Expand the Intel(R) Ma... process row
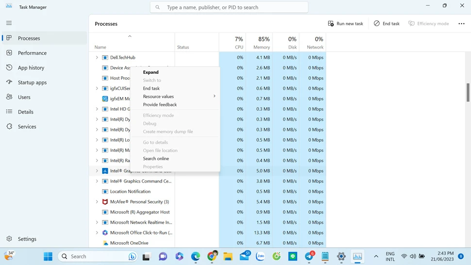The width and height of the screenshot is (471, 265). tap(97, 150)
